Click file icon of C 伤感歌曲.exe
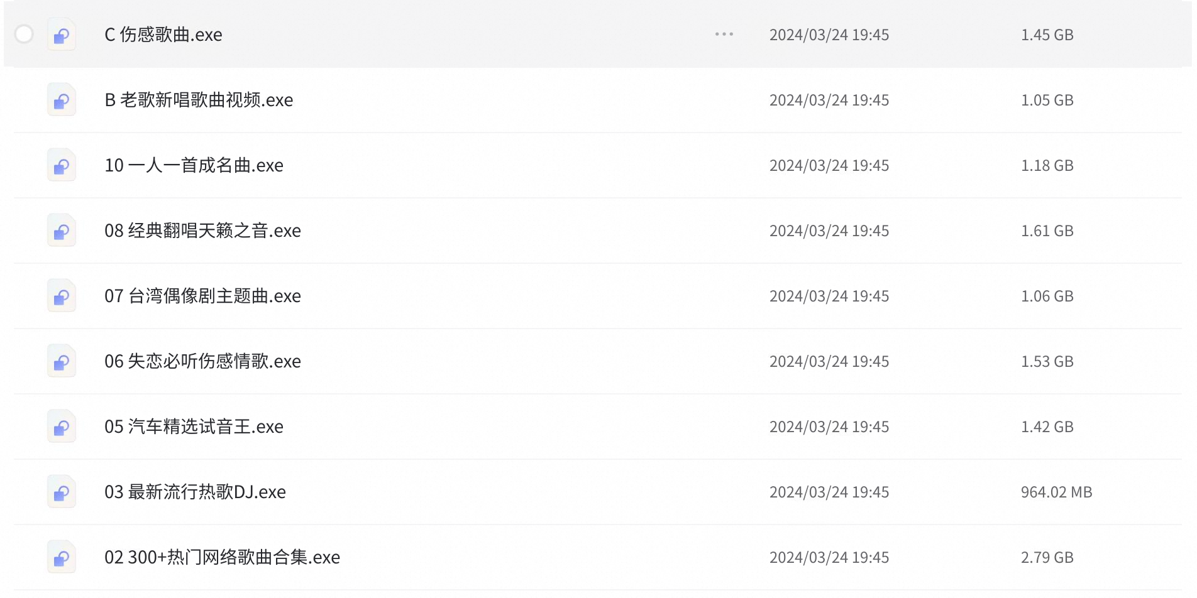The image size is (1197, 598). point(62,35)
